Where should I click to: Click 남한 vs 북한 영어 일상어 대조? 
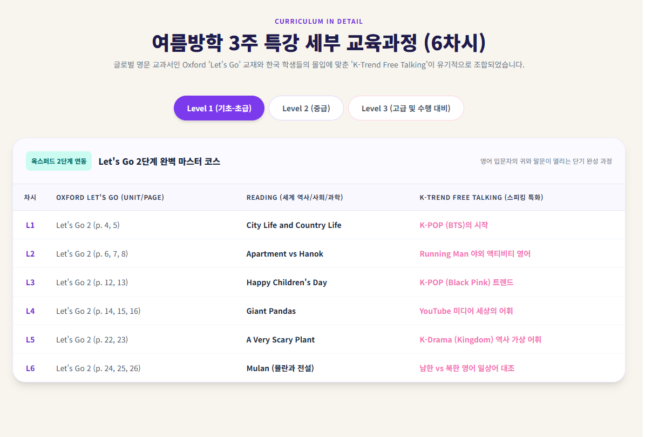pos(467,368)
